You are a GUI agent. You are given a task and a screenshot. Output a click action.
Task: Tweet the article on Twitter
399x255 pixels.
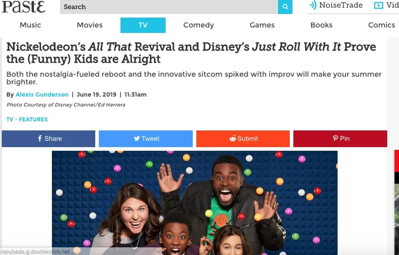145,139
